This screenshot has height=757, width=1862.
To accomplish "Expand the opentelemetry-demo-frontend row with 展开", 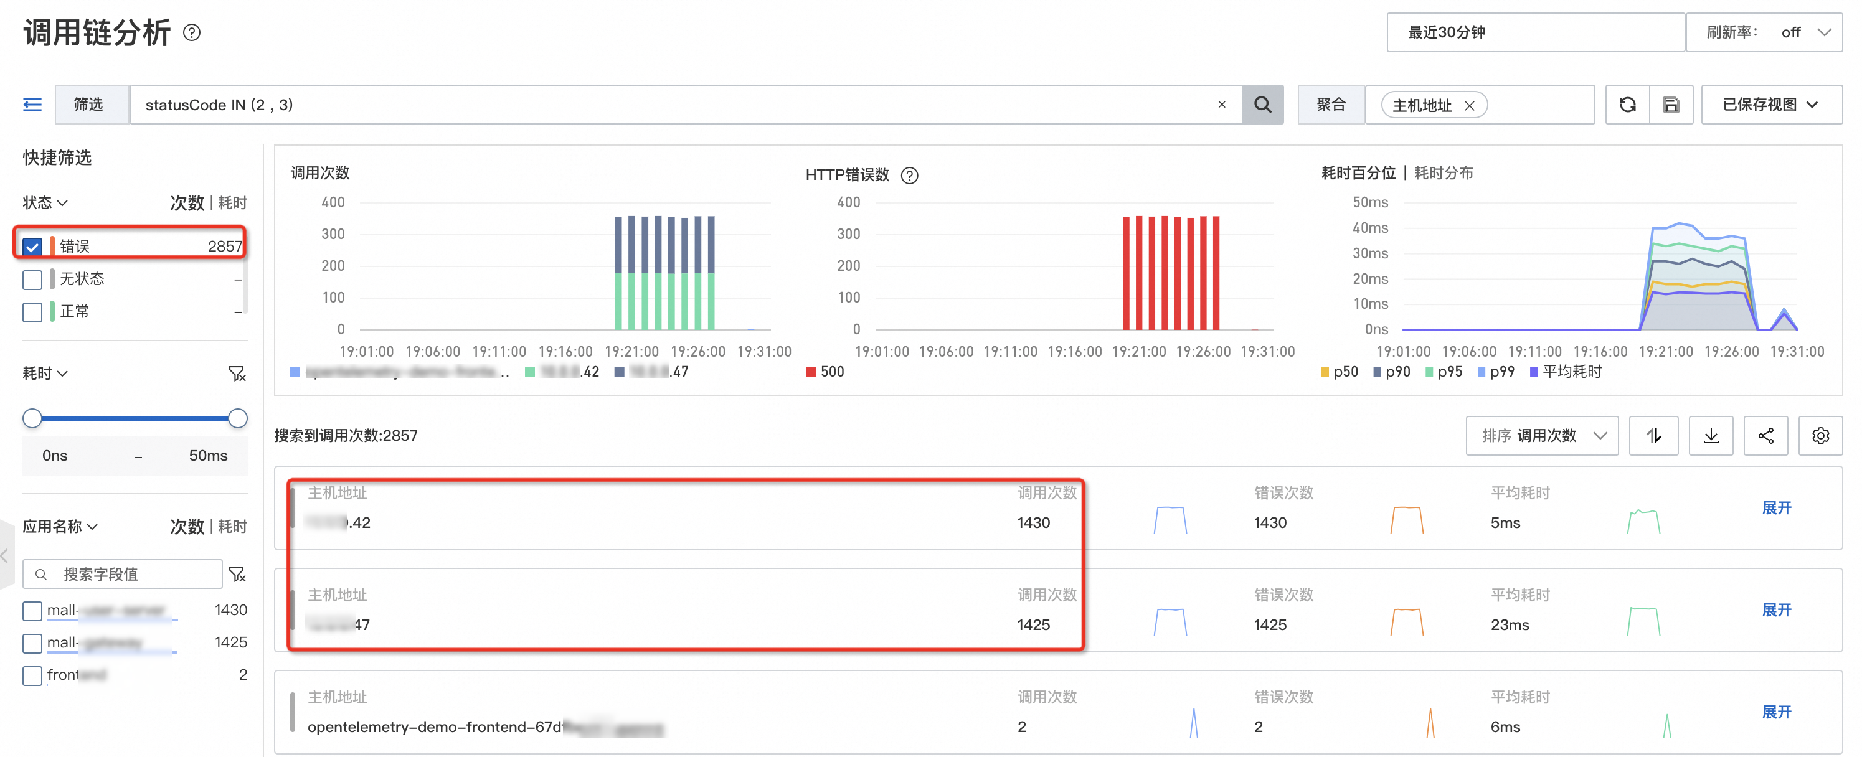I will [x=1777, y=712].
